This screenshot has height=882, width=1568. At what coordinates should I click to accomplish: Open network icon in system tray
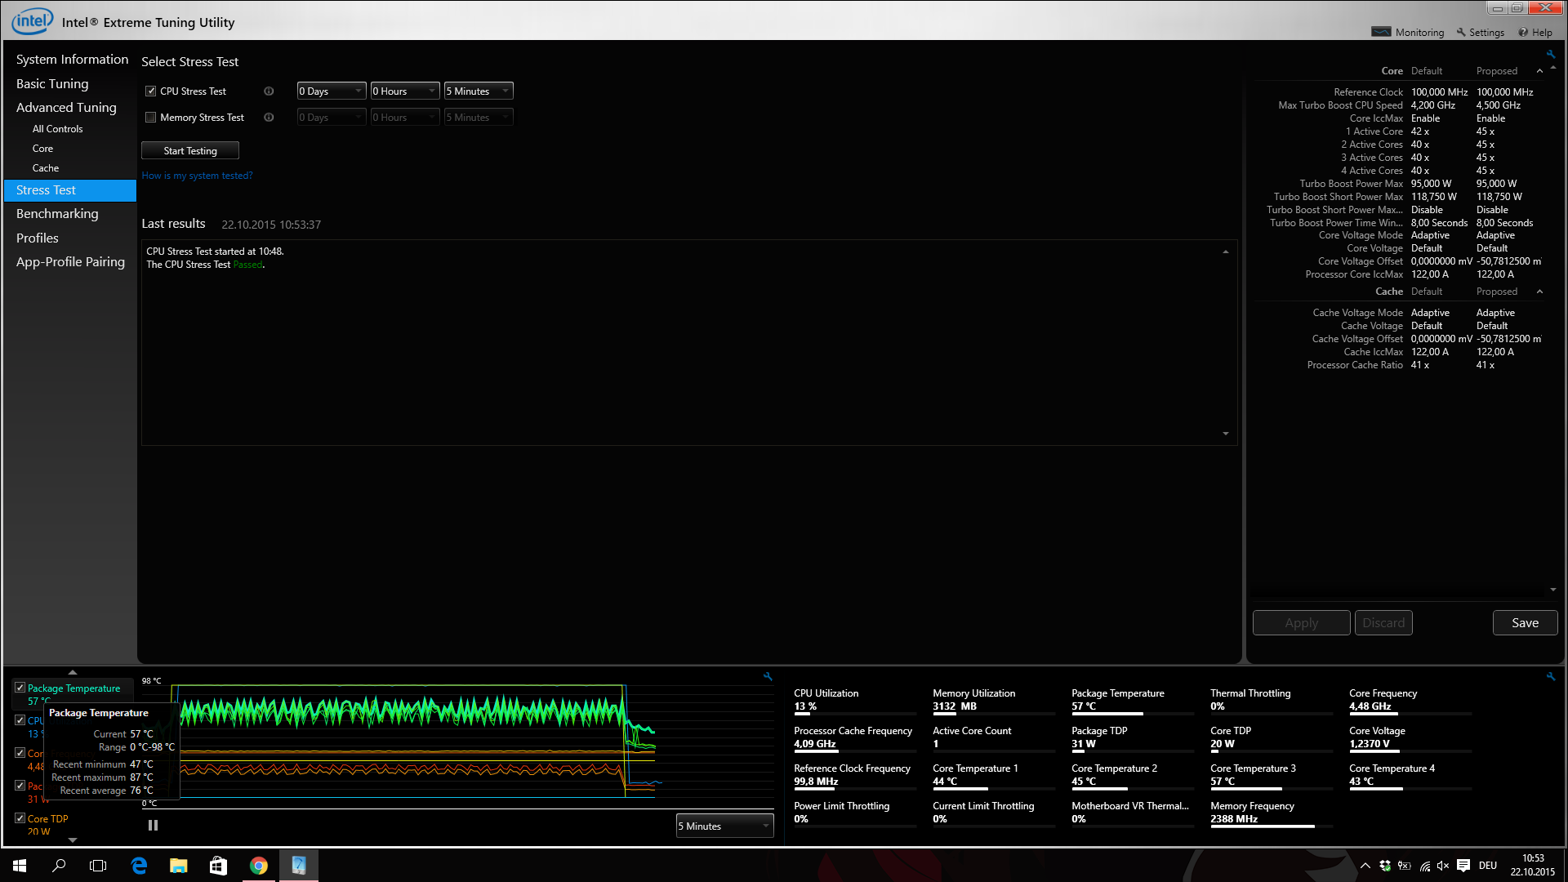[x=1424, y=866]
